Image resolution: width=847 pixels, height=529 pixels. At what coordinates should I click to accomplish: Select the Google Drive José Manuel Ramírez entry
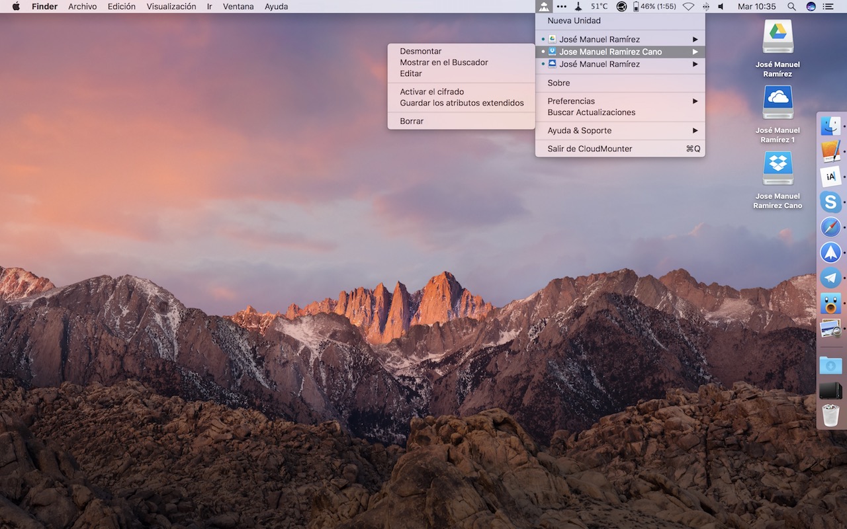(620, 39)
